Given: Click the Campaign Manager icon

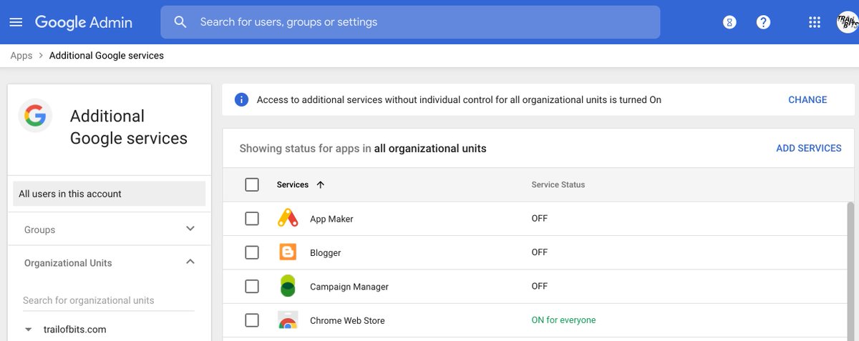Looking at the screenshot, I should tap(288, 286).
